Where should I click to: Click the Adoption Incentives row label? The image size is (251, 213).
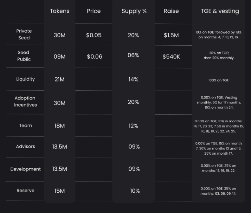click(x=25, y=101)
